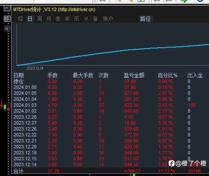This screenshot has height=176, width=209.
Task: Click the 822.30 profit value for 2024.01.03
Action: [131, 105]
